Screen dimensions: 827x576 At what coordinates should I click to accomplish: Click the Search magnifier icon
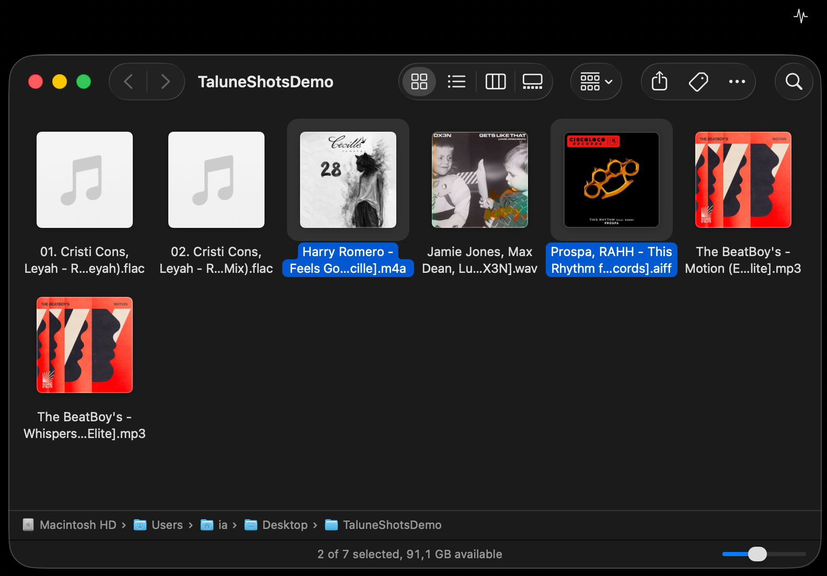794,82
